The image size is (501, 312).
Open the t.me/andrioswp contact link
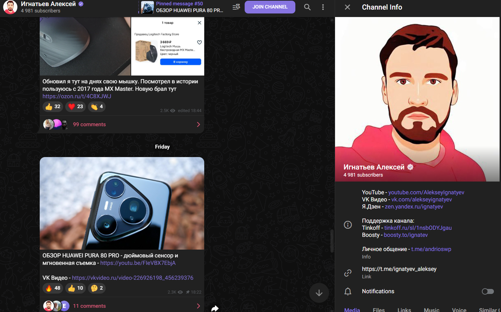point(431,249)
